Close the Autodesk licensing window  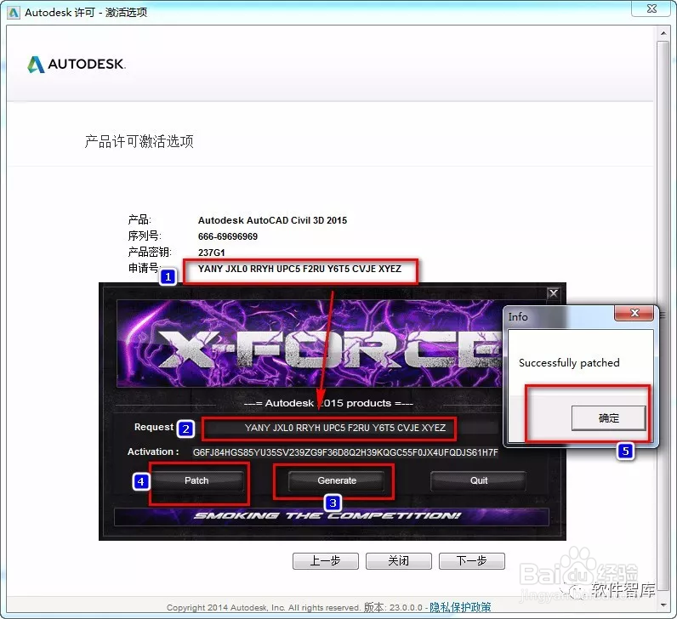click(651, 9)
